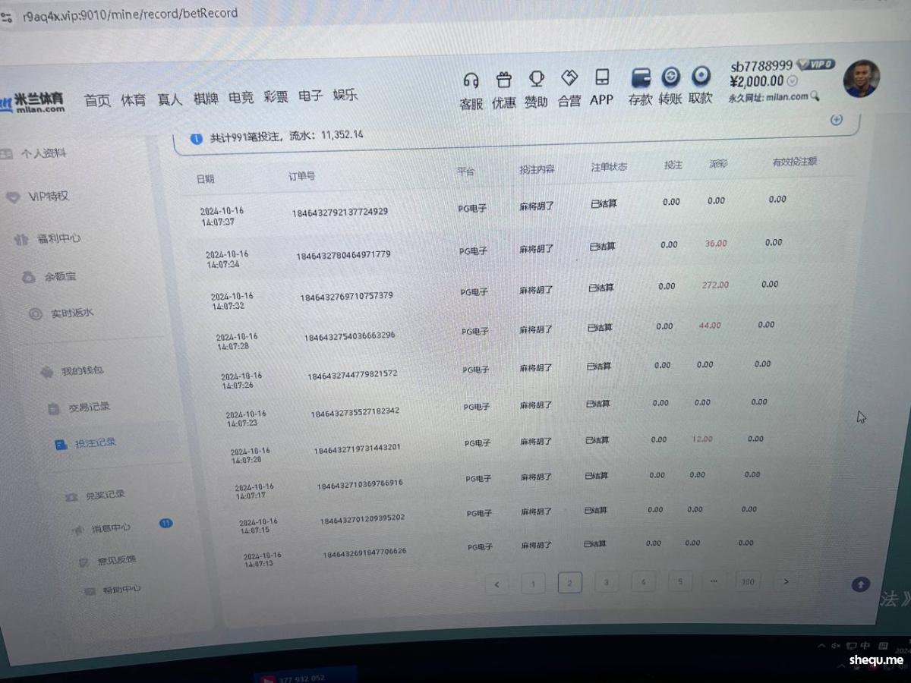
Task: Click the user profile avatar
Action: click(x=861, y=79)
